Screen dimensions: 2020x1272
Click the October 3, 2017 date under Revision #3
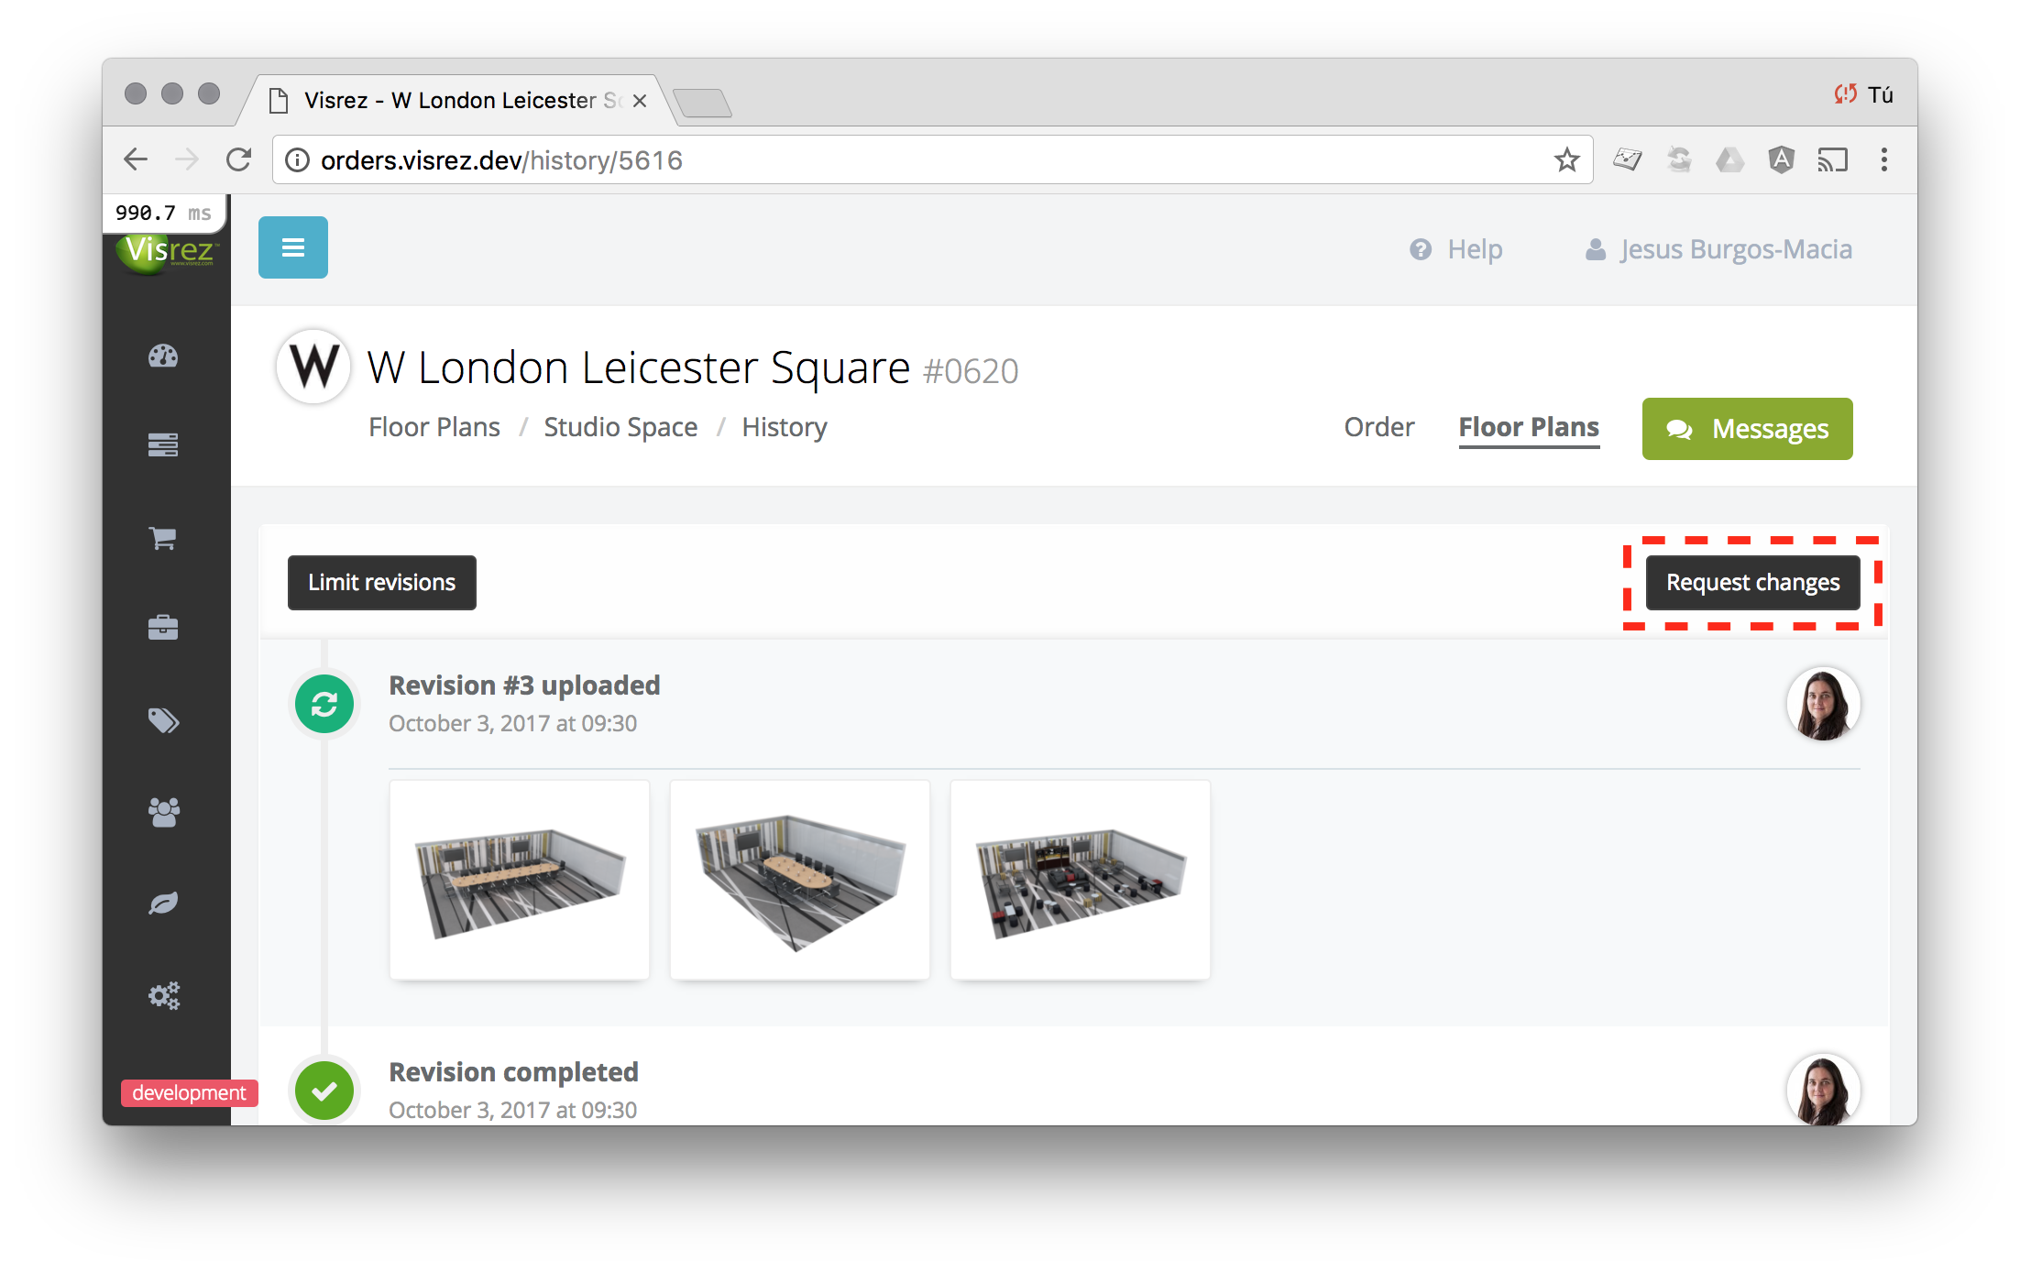pos(512,723)
